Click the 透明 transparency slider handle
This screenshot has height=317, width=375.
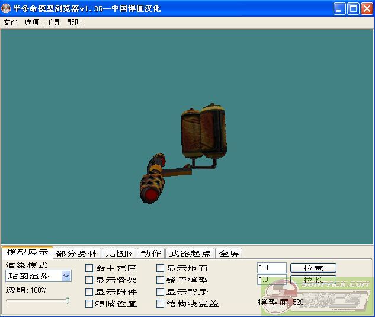coord(68,302)
